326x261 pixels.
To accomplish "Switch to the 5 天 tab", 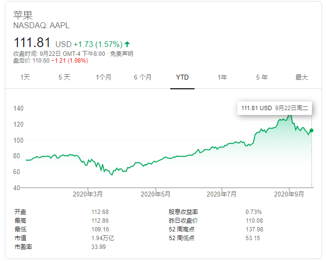I will 64,77.
